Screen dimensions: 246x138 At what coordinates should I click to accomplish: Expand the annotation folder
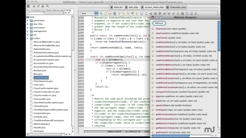coord(28,21)
